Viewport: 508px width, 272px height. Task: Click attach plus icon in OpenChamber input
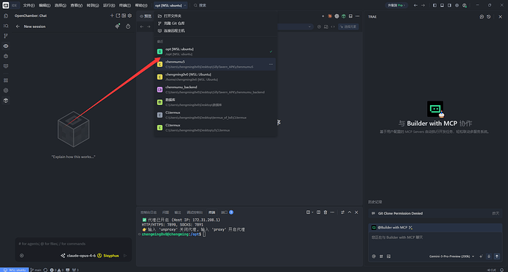21,256
